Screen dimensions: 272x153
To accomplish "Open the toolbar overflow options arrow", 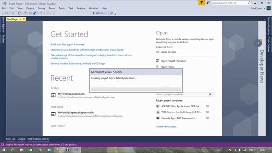I will (115, 14).
